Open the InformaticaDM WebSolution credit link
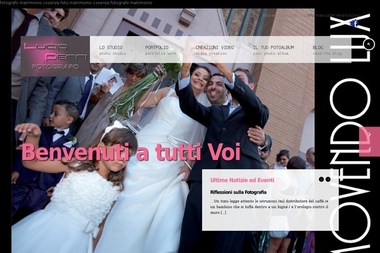The image size is (380, 253). tap(334, 15)
